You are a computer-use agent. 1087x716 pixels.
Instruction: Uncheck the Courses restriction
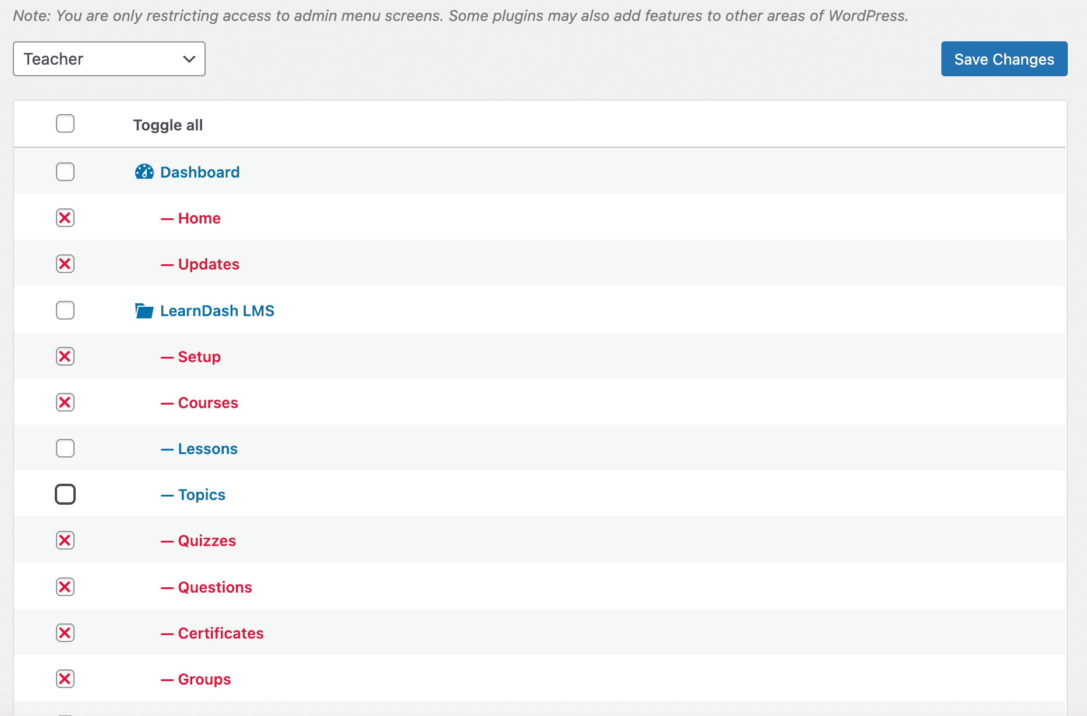[x=65, y=402]
